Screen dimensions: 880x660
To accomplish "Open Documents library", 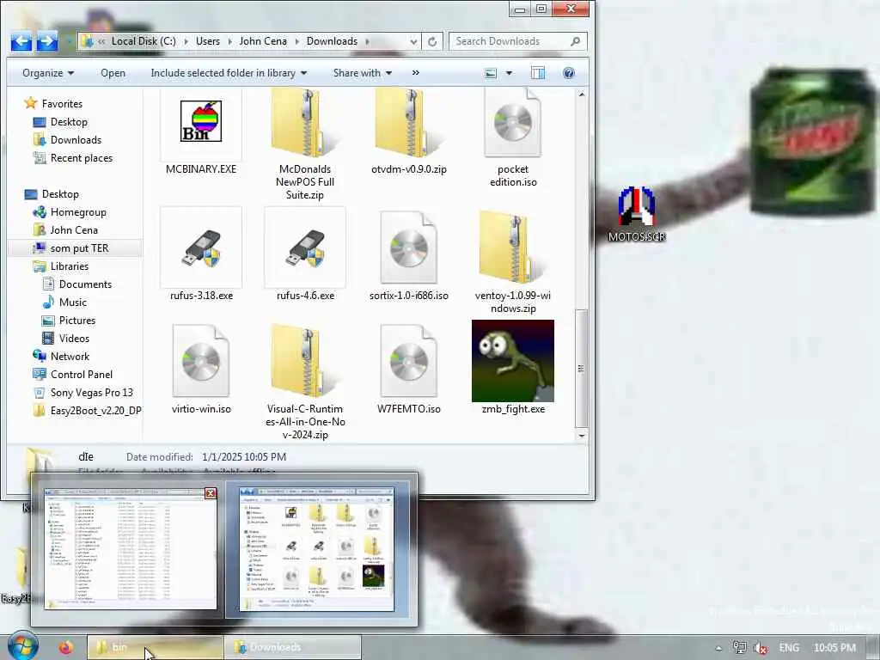I will point(85,284).
